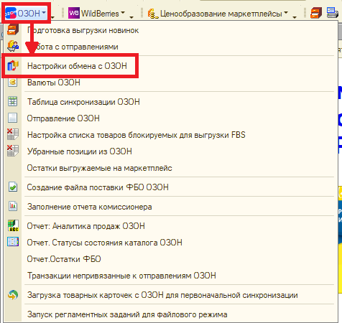The width and height of the screenshot is (342, 323).
Task: Open the ОЗОН toolbar menu
Action: 26,14
